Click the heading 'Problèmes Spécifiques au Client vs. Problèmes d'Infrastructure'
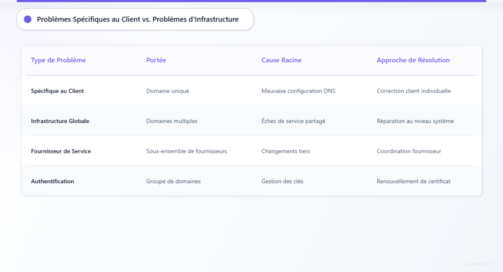 point(138,20)
